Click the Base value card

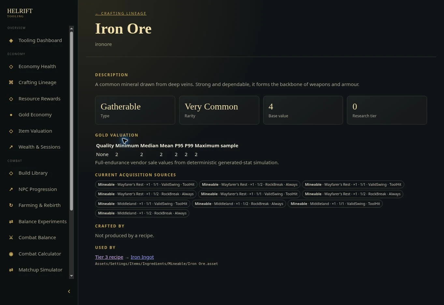(x=303, y=110)
